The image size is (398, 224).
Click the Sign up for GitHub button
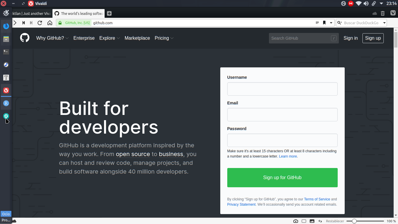[x=282, y=177]
